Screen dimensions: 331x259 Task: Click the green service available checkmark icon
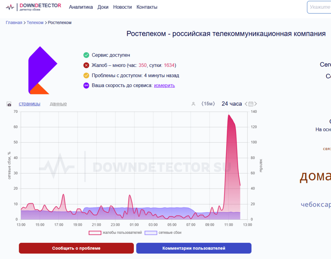(x=86, y=55)
